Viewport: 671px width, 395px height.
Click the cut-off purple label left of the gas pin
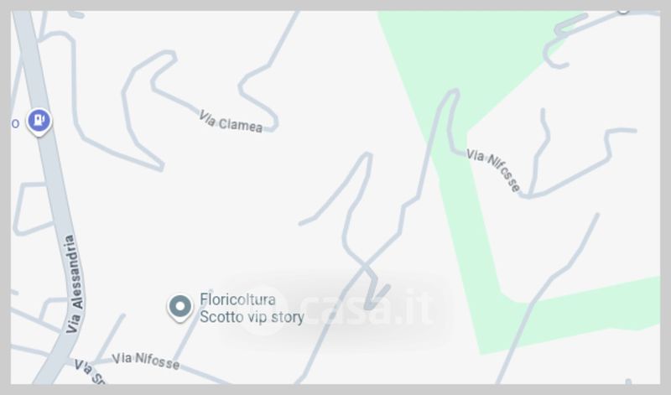(15, 123)
